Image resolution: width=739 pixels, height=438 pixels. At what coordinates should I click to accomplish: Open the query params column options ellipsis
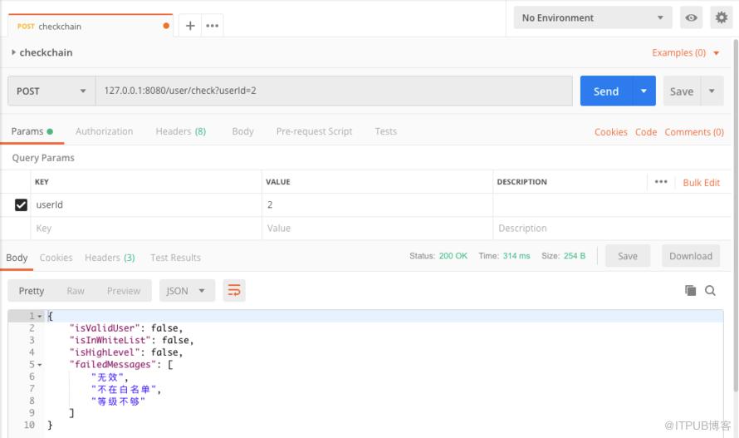[x=661, y=182]
